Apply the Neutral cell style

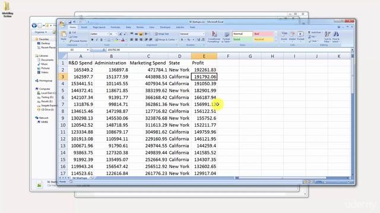[x=264, y=40]
